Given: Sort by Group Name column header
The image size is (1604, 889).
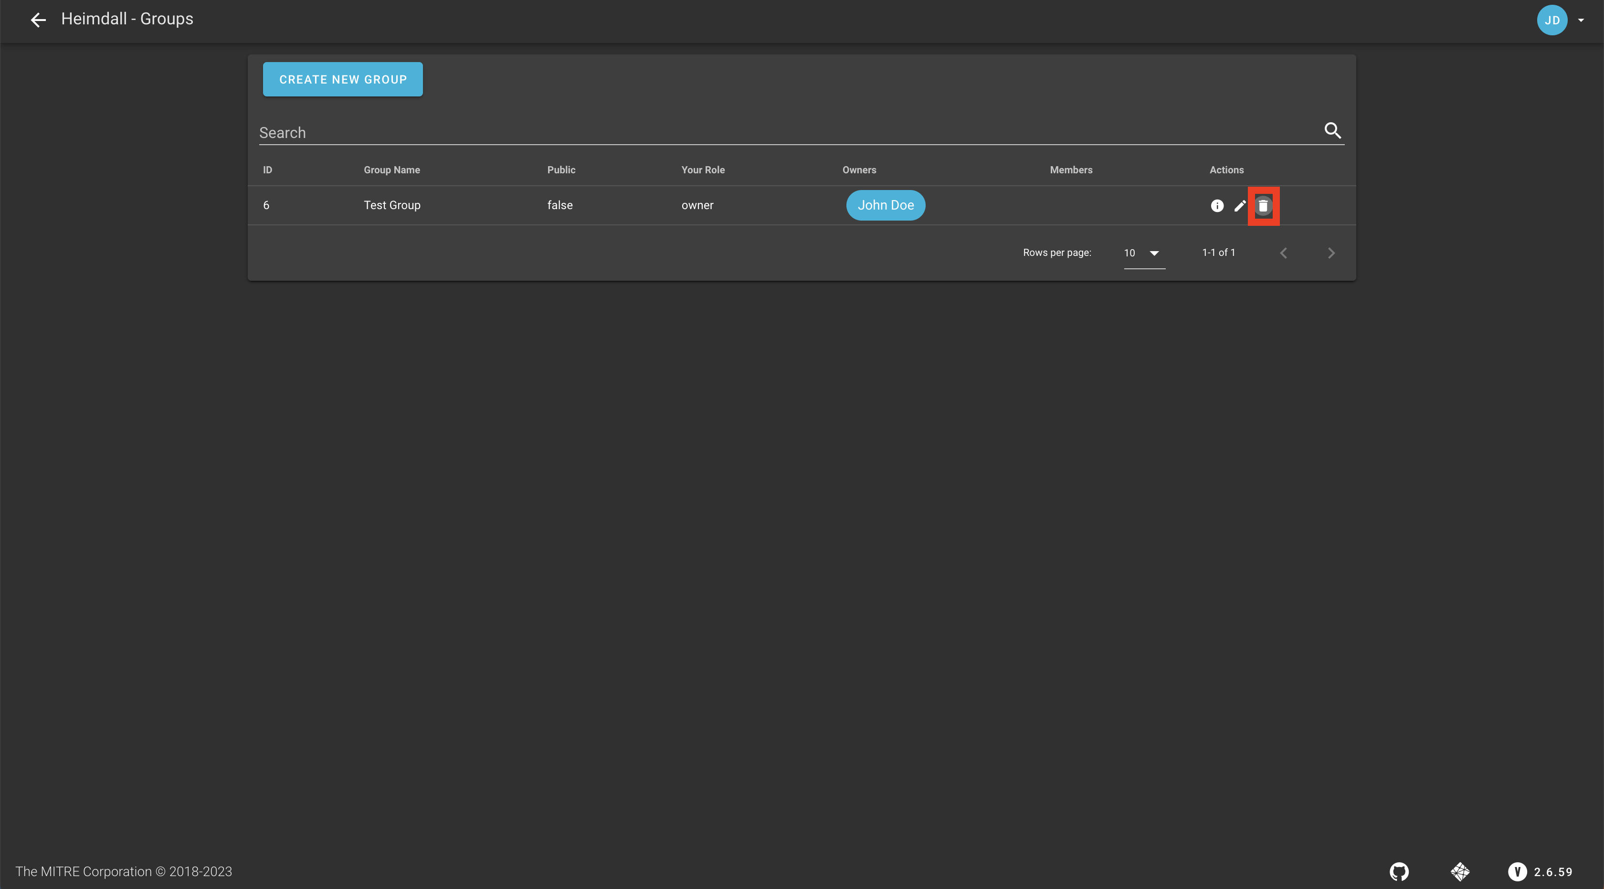Looking at the screenshot, I should (x=391, y=170).
